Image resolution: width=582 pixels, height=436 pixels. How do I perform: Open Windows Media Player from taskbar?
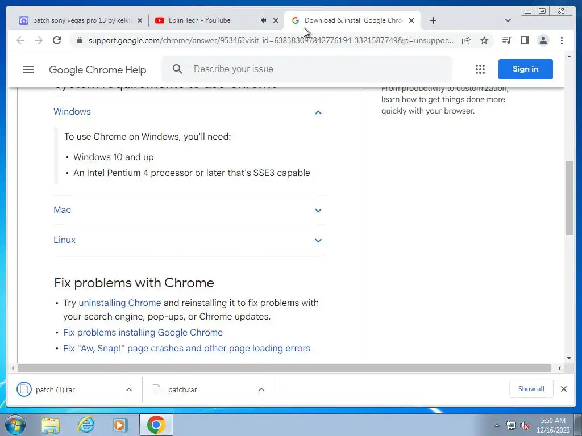point(120,425)
